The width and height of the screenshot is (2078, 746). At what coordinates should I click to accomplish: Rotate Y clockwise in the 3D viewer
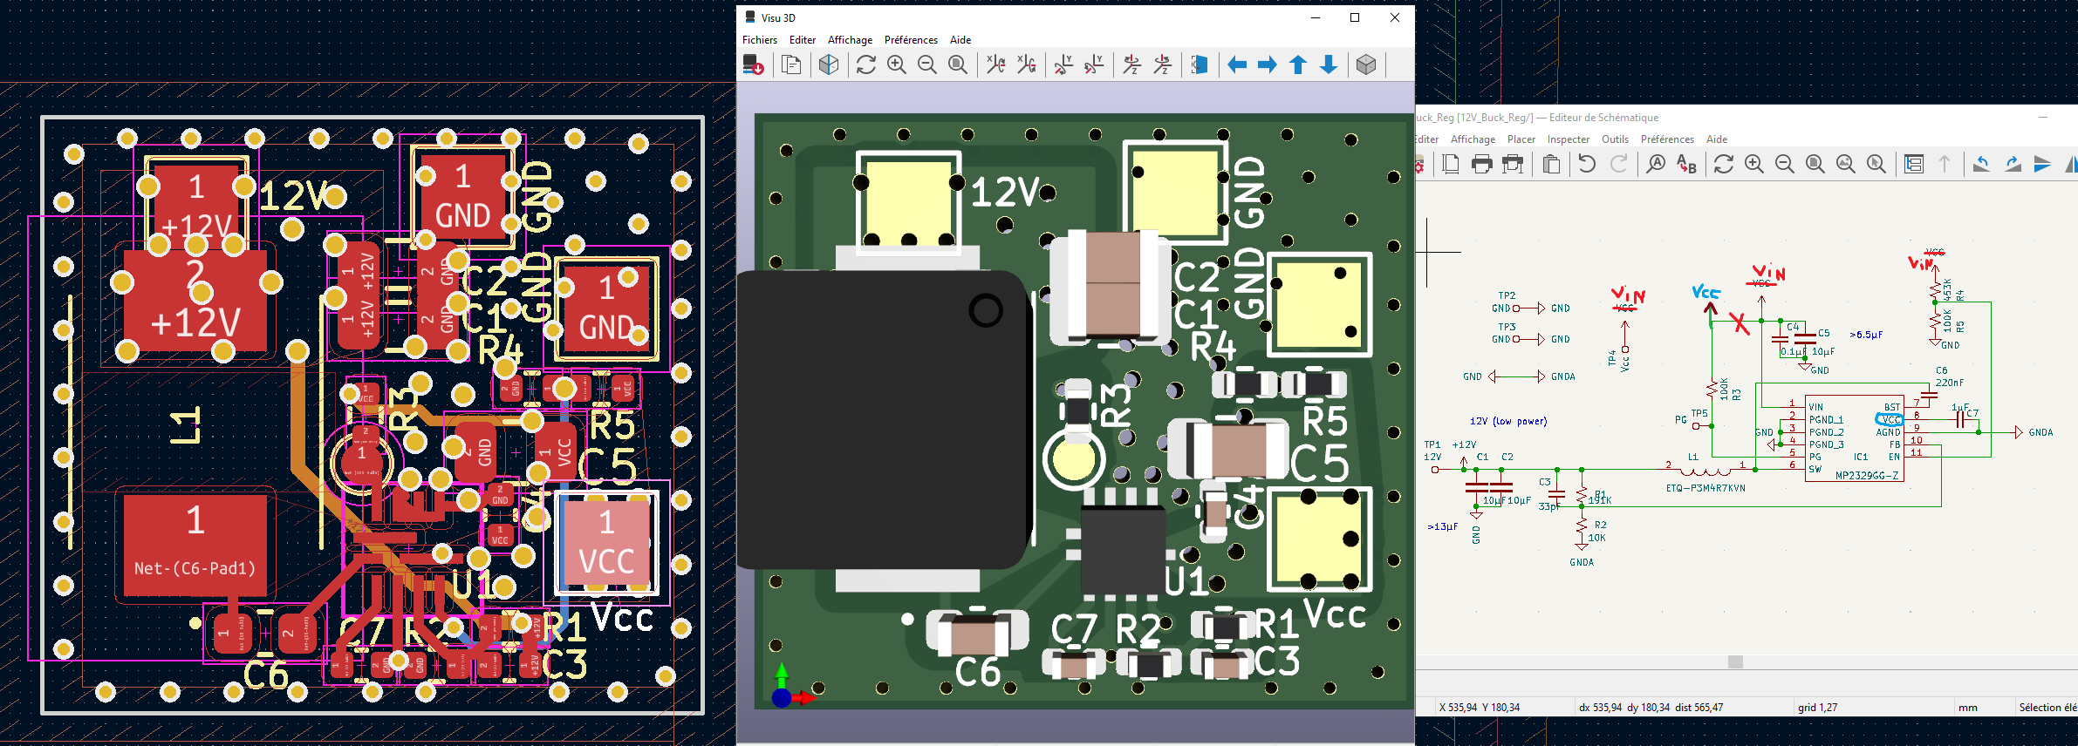(x=1063, y=64)
